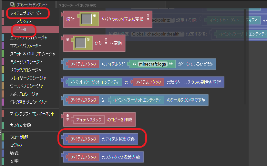Click the cube icon on のコピーを作成 block
This screenshot has height=166, width=267.
coord(67,116)
